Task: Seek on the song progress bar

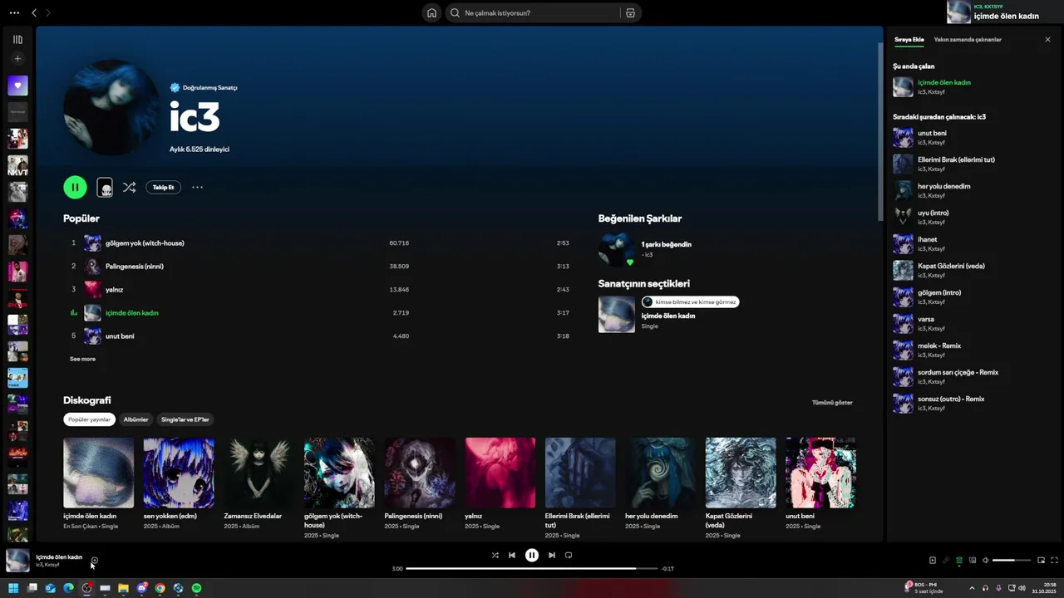Action: pos(532,569)
